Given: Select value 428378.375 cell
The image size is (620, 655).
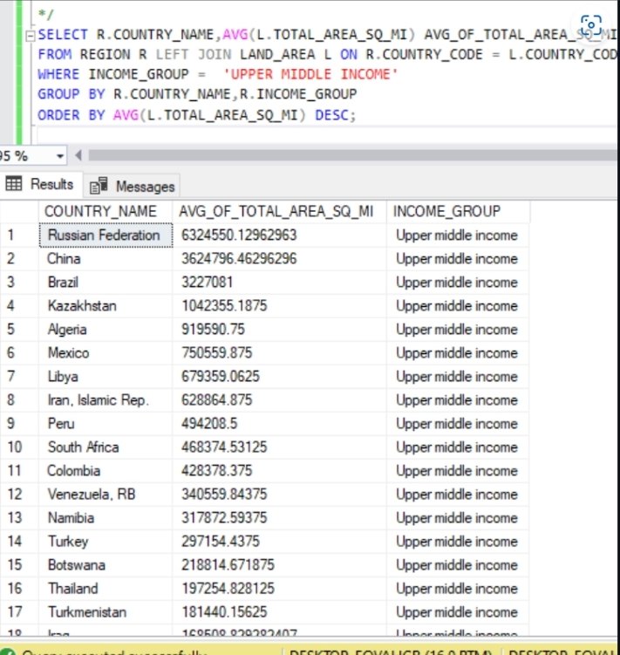Looking at the screenshot, I should pos(279,471).
